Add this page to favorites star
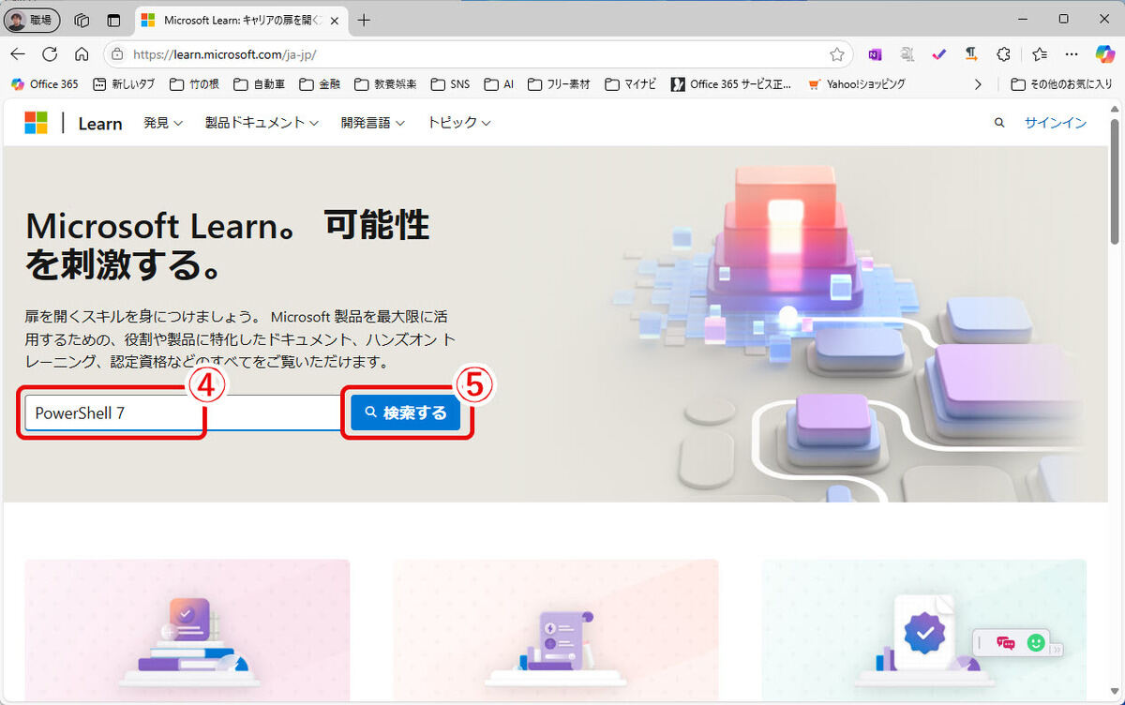The height and width of the screenshot is (705, 1125). 836,54
